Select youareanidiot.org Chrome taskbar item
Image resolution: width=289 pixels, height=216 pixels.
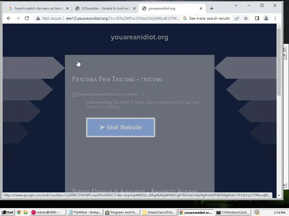point(196,213)
